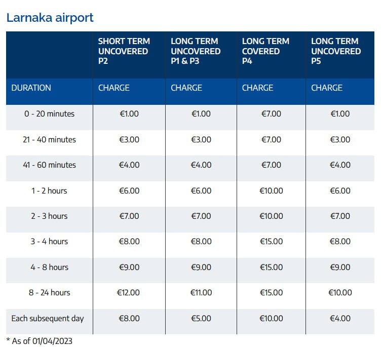
Task: Click the 21 - 40 minutes row label
Action: point(49,139)
